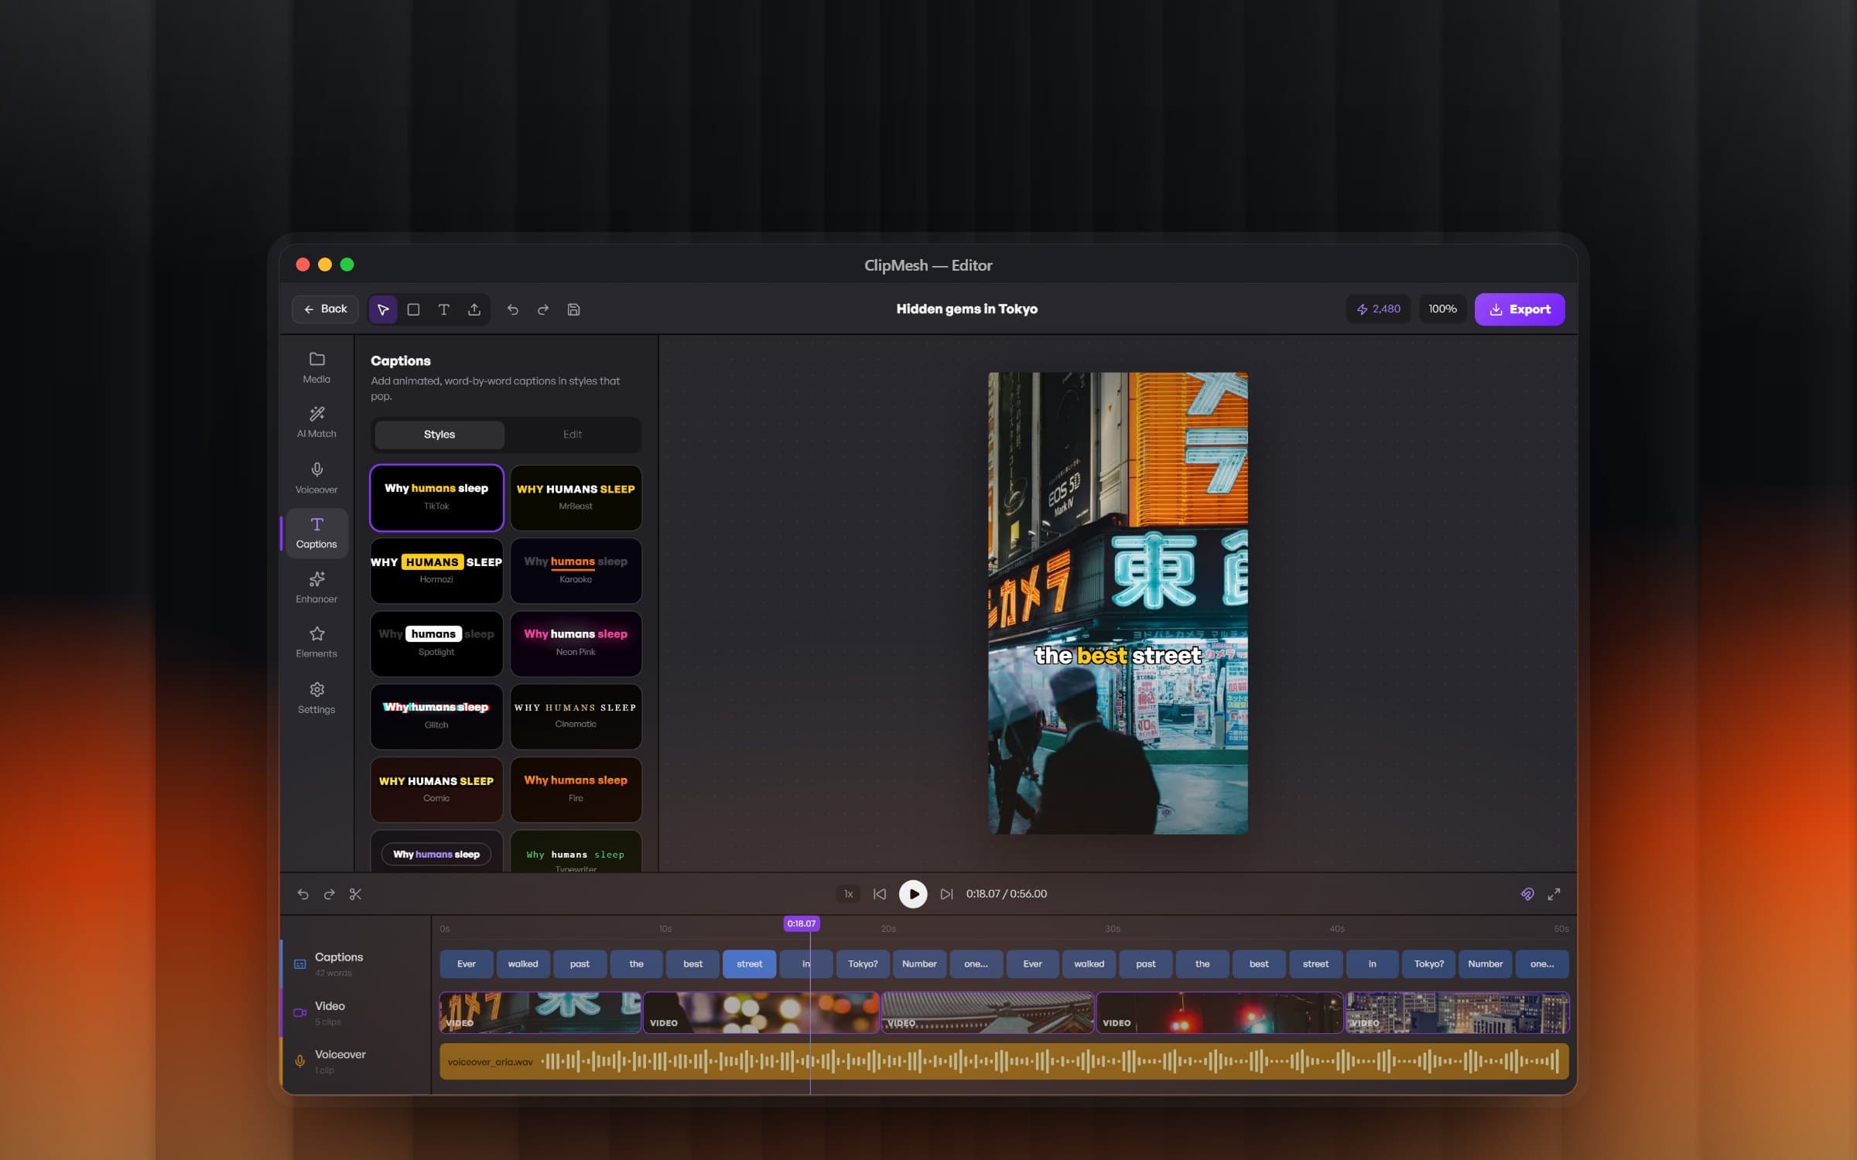Choose the Cinematic caption style

point(576,716)
